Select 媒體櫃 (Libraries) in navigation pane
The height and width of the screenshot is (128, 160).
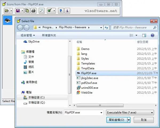point(28,52)
